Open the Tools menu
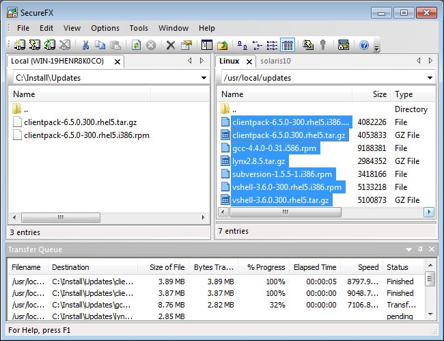 139,28
